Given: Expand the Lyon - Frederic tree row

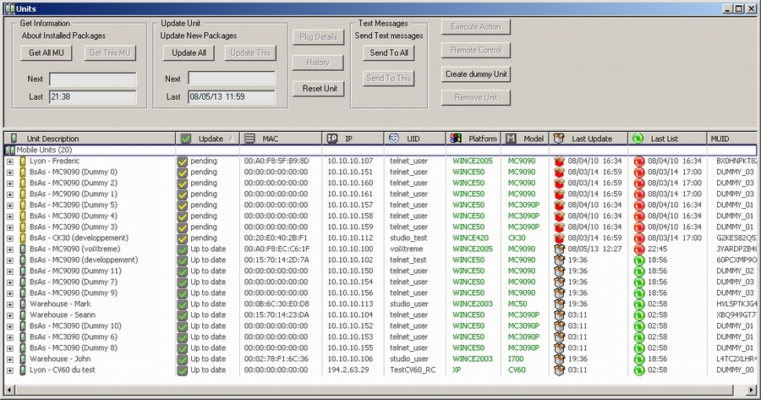Looking at the screenshot, I should pos(10,161).
